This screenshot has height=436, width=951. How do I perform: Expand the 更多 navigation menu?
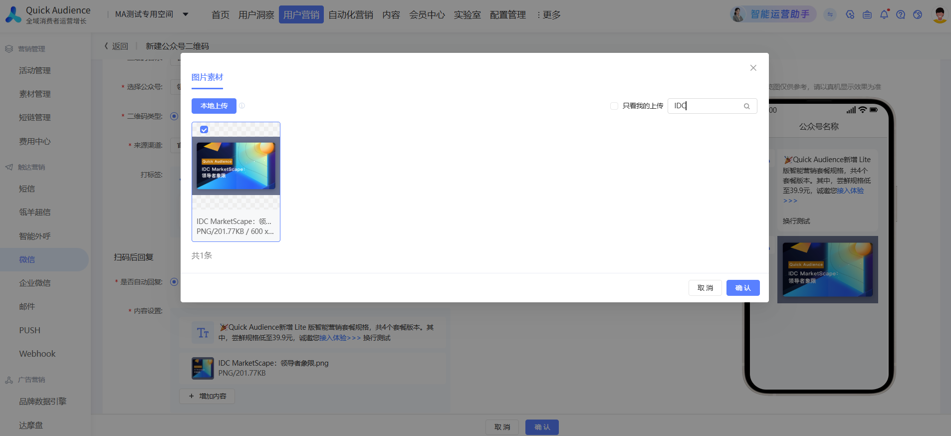coord(549,15)
